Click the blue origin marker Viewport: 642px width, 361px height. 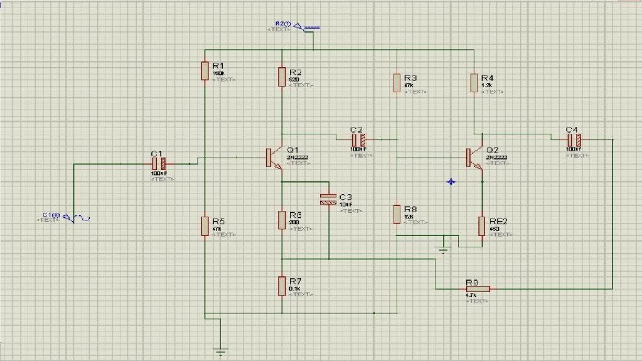pos(451,181)
